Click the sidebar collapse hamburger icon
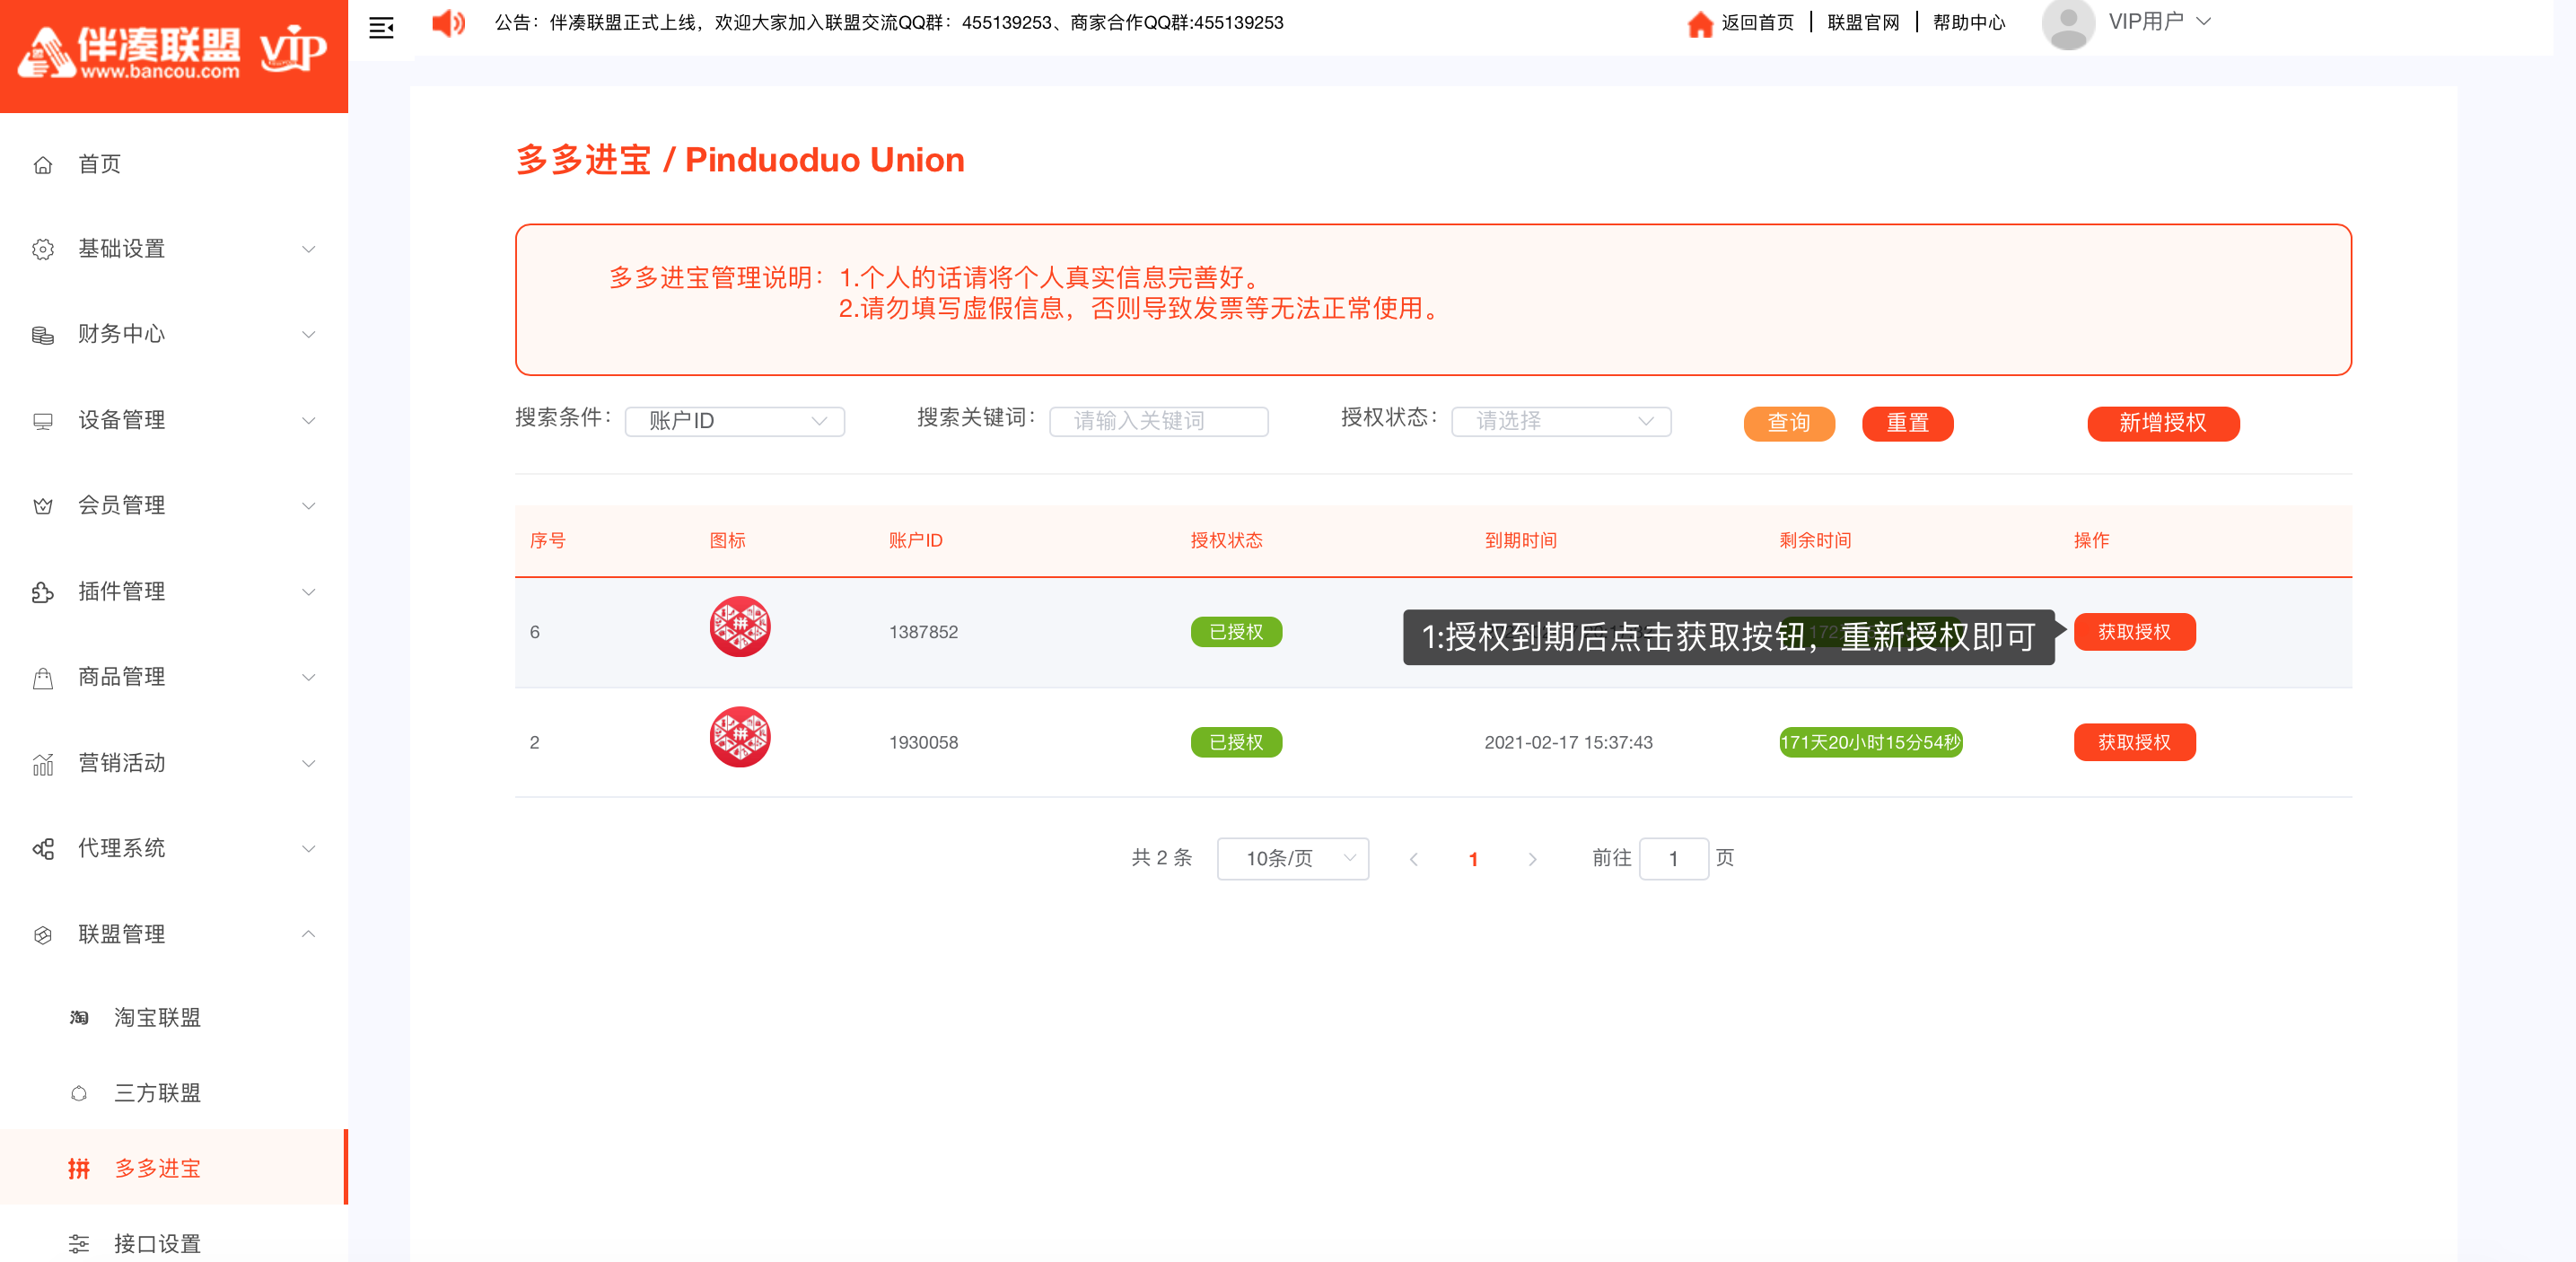This screenshot has height=1262, width=2576. [381, 27]
